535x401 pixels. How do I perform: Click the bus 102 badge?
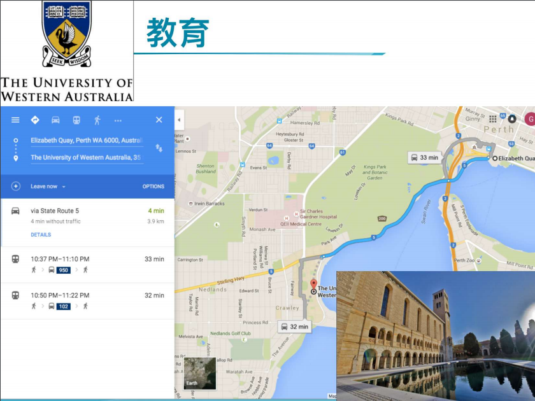64,306
